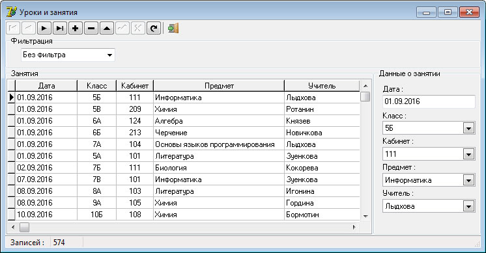Click the exit door icon
Viewport: 486px width, 253px height.
173,28
